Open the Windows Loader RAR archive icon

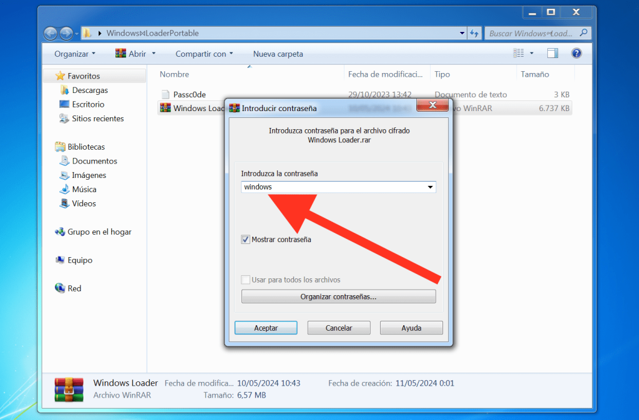pyautogui.click(x=165, y=108)
